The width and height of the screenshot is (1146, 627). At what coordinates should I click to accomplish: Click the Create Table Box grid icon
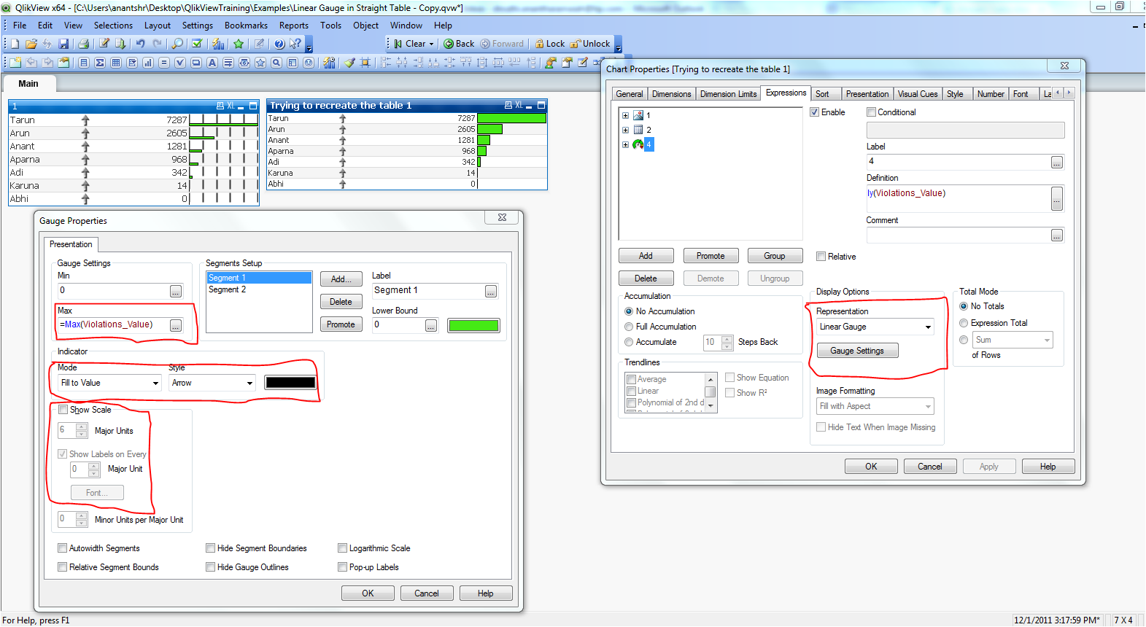click(116, 63)
